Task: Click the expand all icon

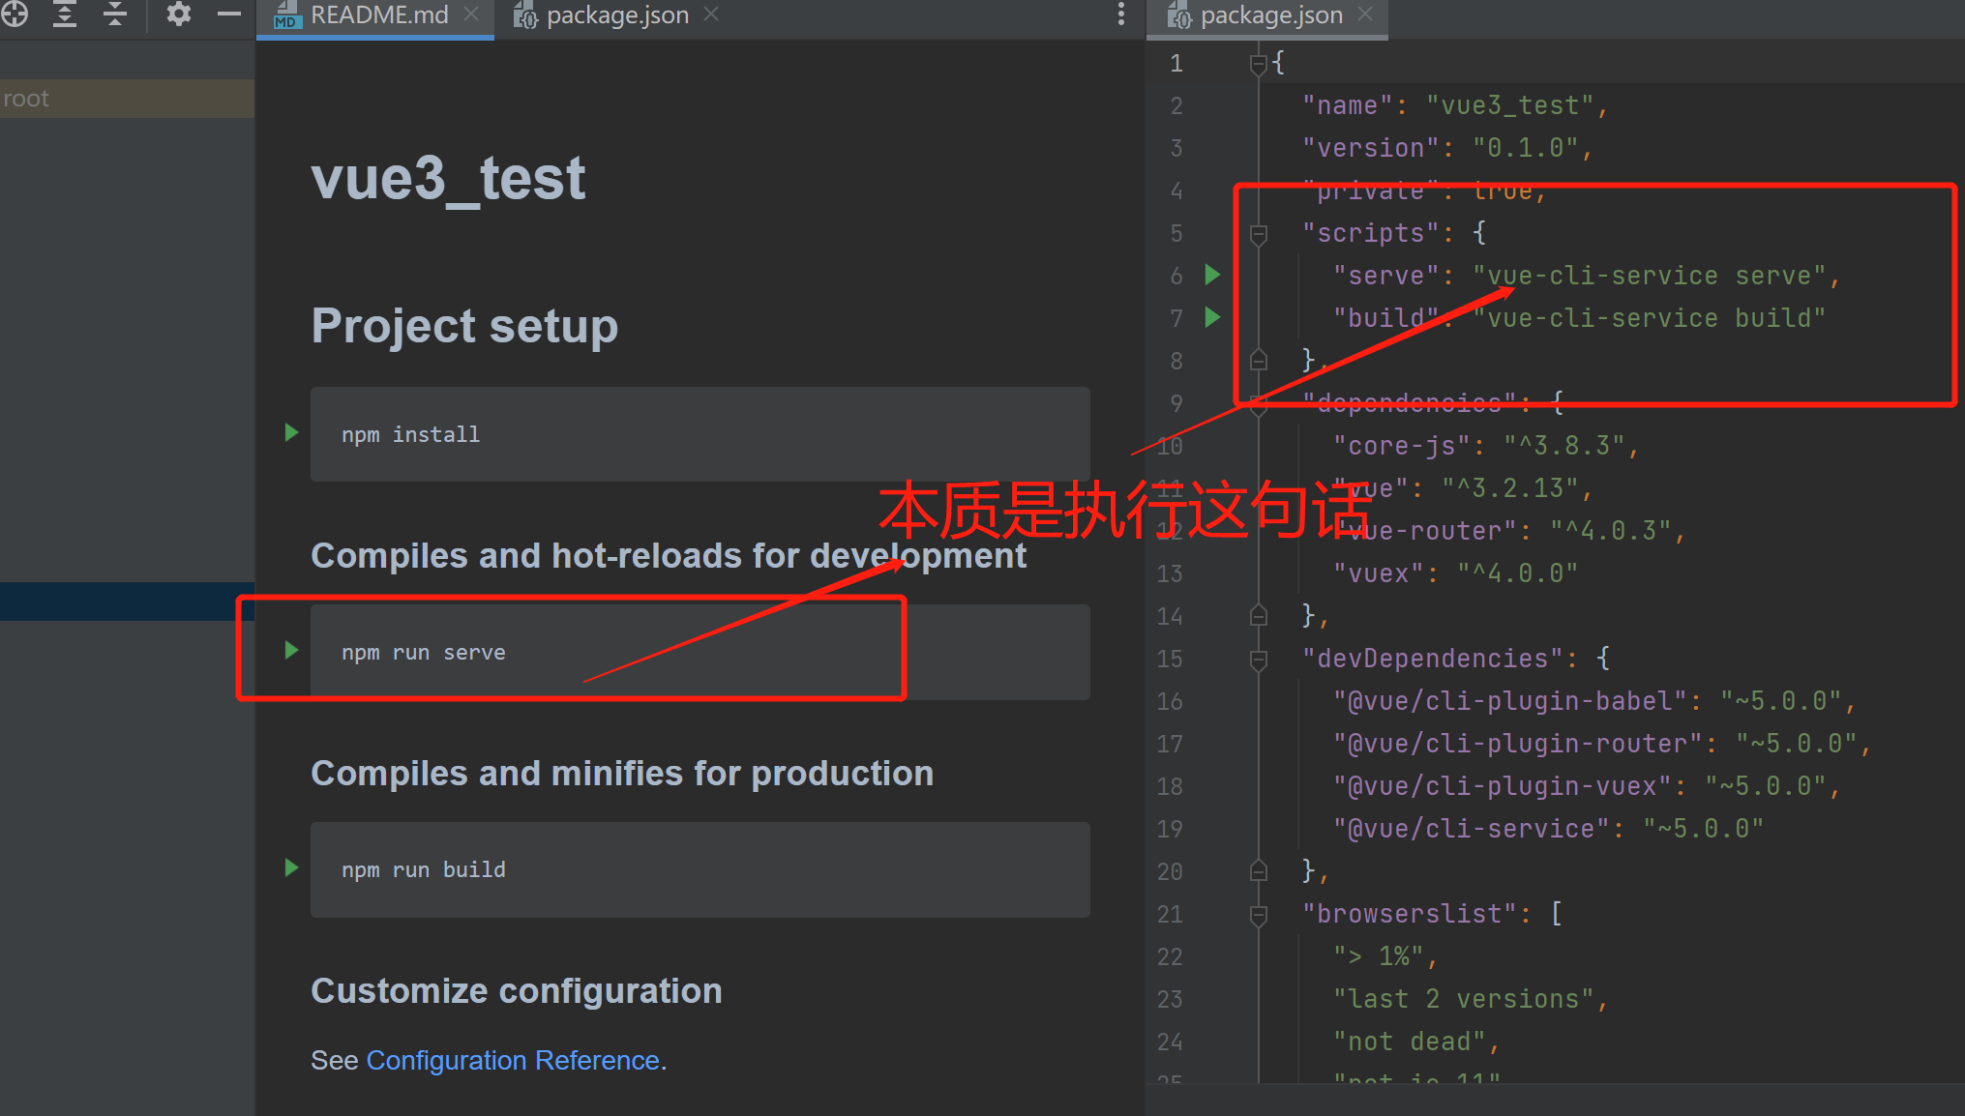Action: (x=65, y=14)
